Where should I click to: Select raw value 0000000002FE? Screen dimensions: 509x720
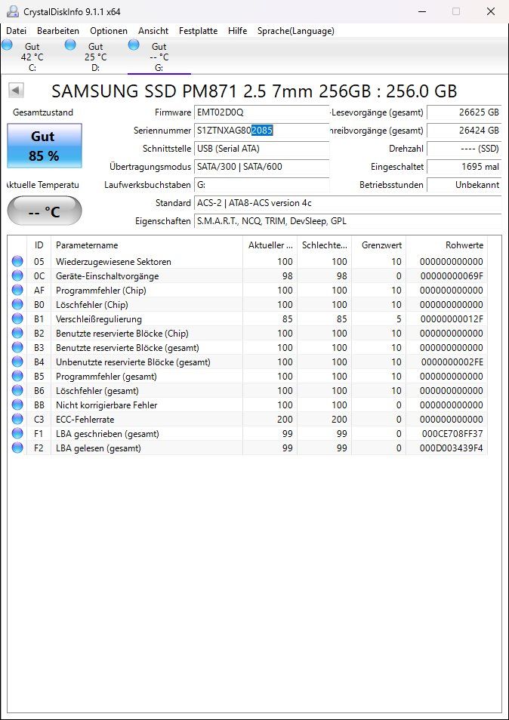tap(452, 362)
